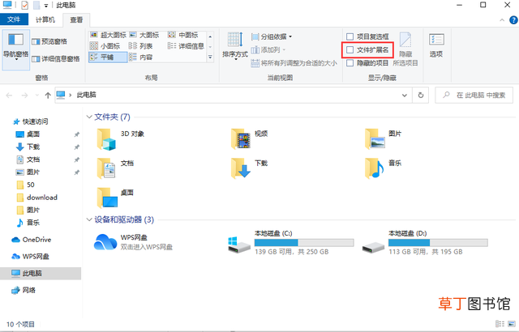This screenshot has height=332, width=519.
Task: Open recent locations dropdown arrow
Action: 37,96
